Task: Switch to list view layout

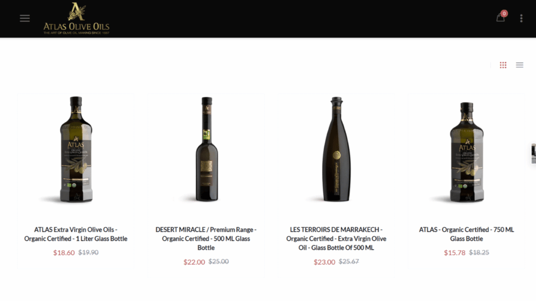Action: click(x=520, y=65)
